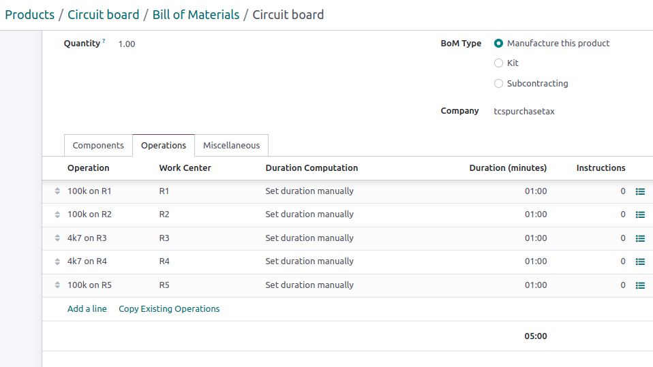Click Copy Existing Operations link

(169, 308)
